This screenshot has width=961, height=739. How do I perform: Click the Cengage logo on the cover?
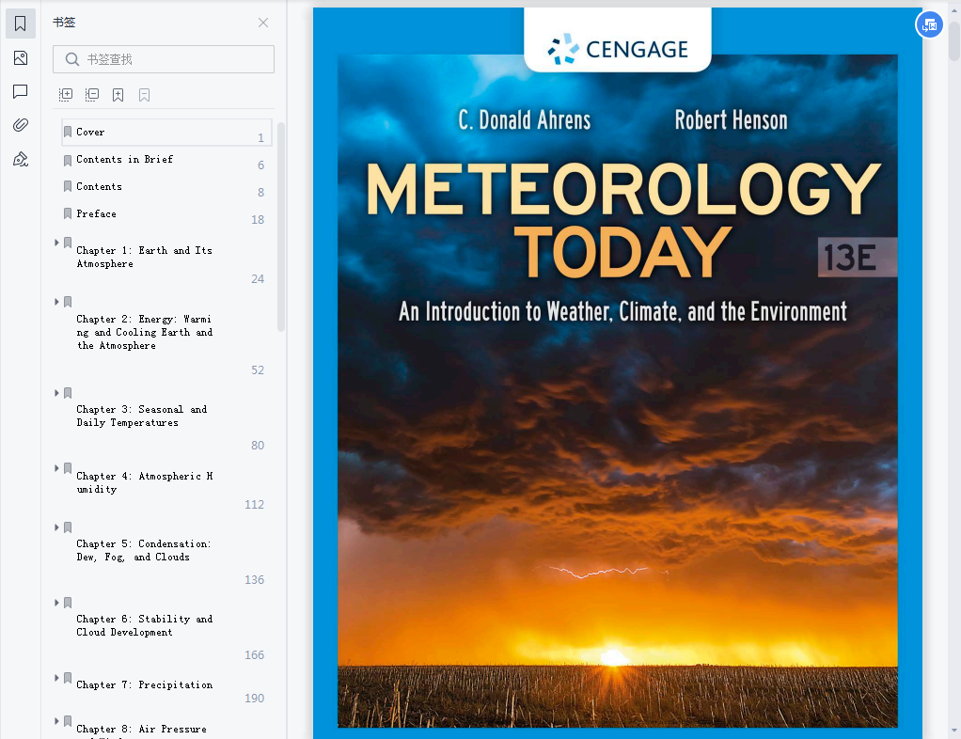click(618, 49)
